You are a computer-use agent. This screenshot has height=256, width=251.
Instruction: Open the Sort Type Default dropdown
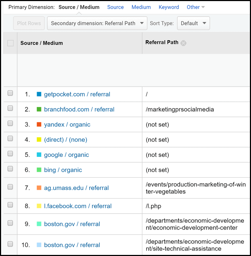193,23
